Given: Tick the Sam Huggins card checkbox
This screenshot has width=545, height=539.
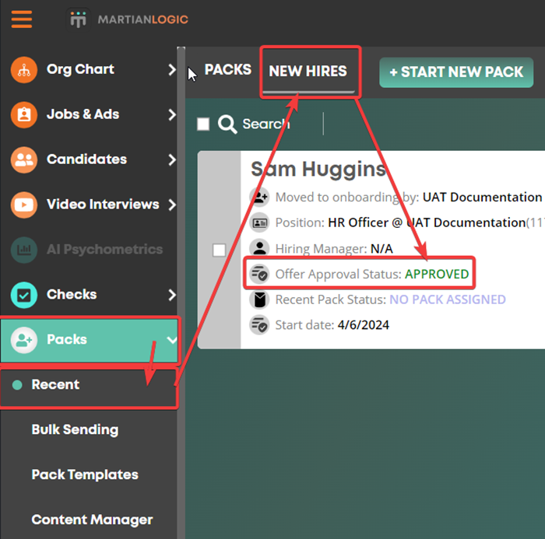Looking at the screenshot, I should point(219,250).
